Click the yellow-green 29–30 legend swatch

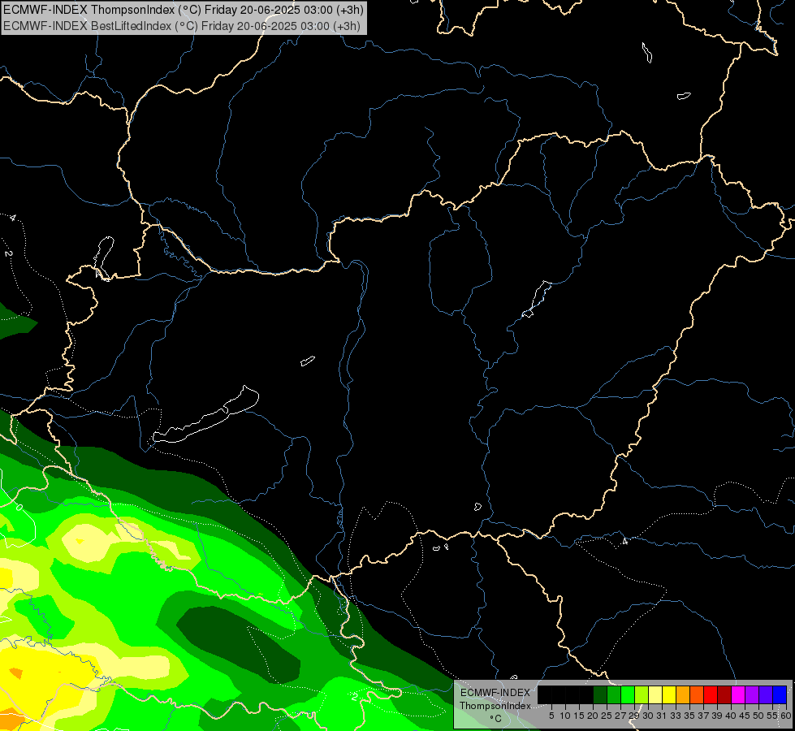tap(642, 694)
